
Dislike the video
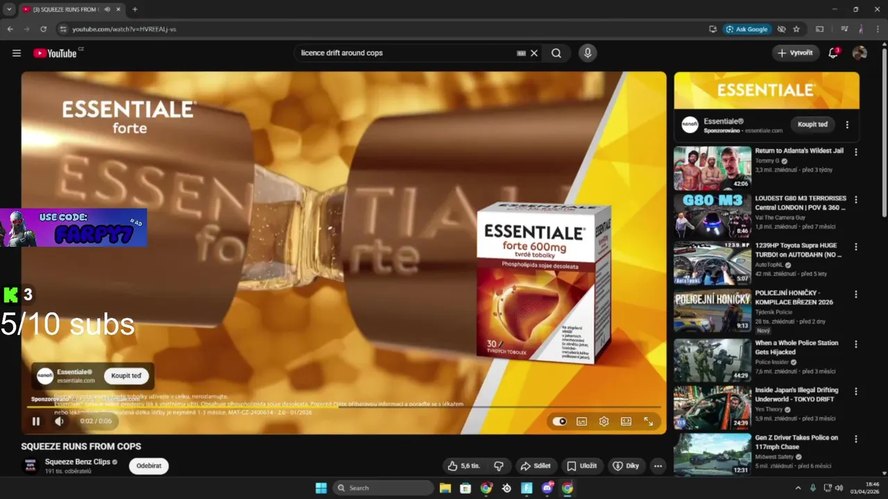tap(498, 466)
